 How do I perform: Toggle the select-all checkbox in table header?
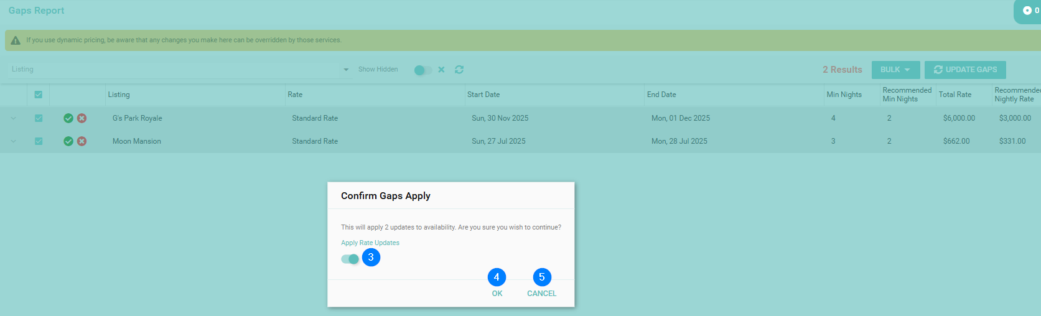pyautogui.click(x=39, y=95)
